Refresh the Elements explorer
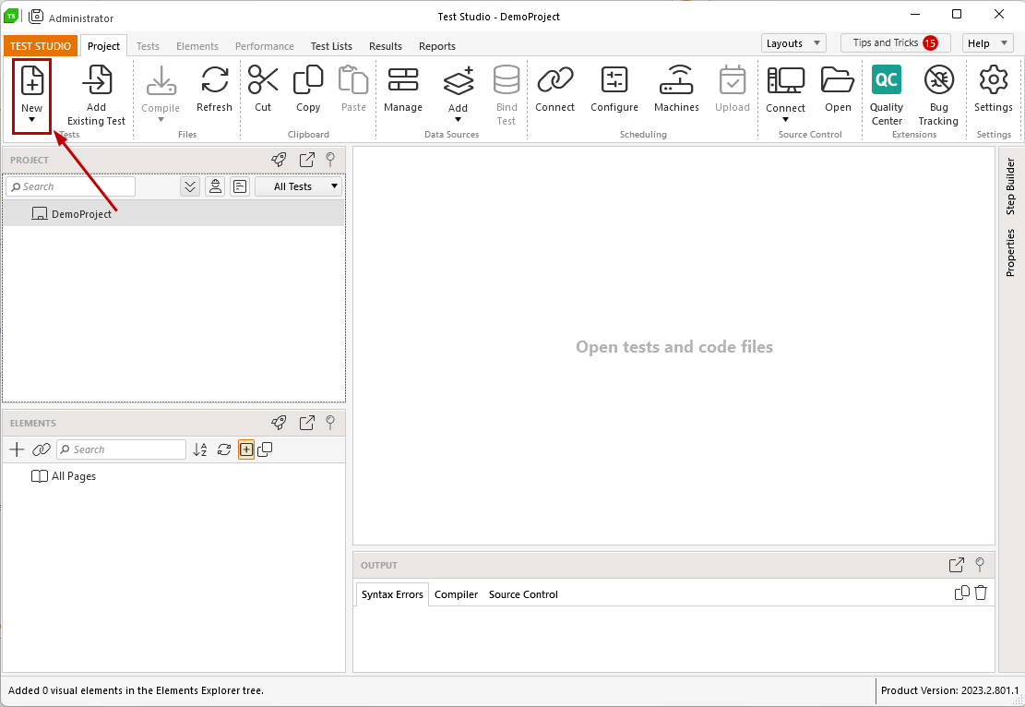 click(224, 449)
